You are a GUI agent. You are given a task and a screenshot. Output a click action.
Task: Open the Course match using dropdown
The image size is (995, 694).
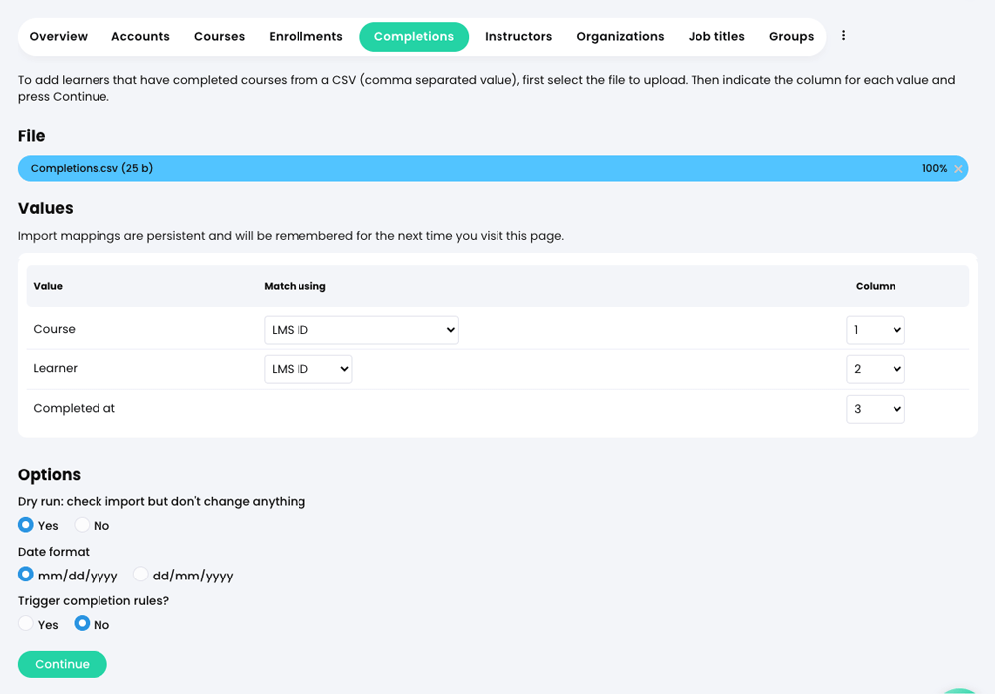[360, 329]
